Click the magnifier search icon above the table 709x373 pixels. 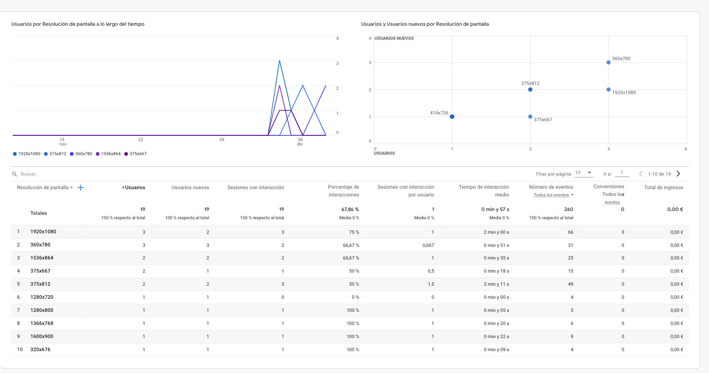tap(15, 174)
